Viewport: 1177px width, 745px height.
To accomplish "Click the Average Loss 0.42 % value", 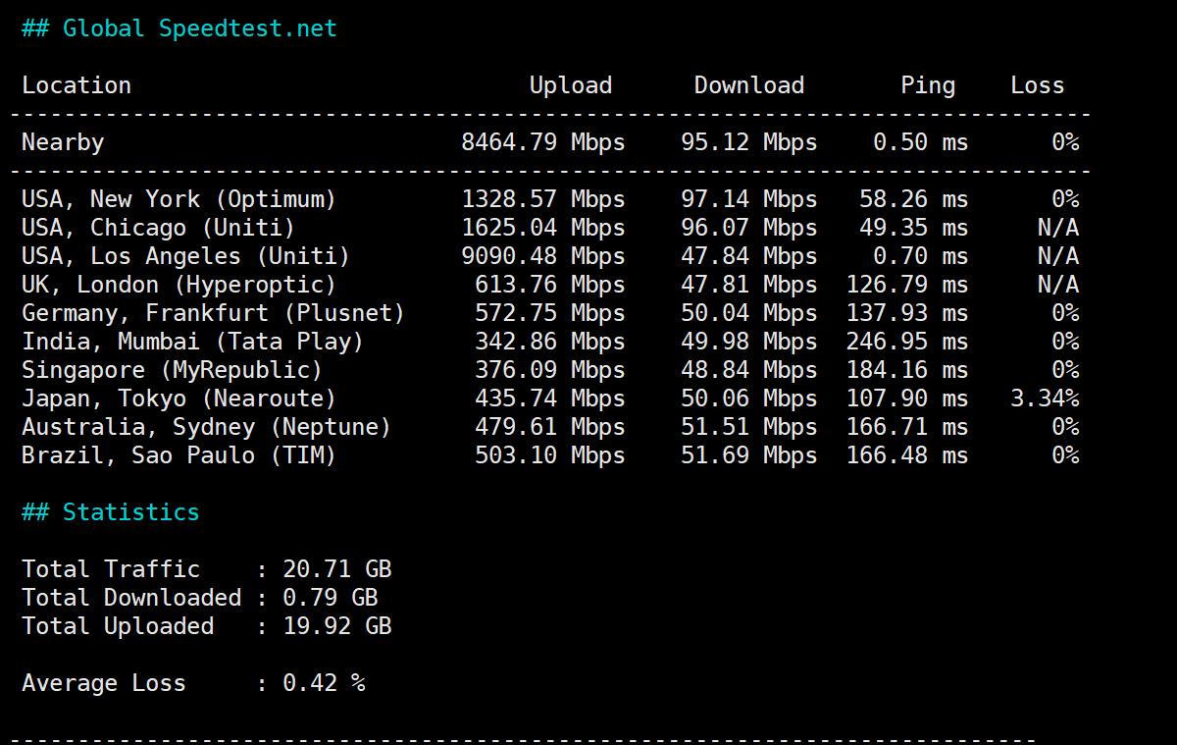I will [324, 683].
